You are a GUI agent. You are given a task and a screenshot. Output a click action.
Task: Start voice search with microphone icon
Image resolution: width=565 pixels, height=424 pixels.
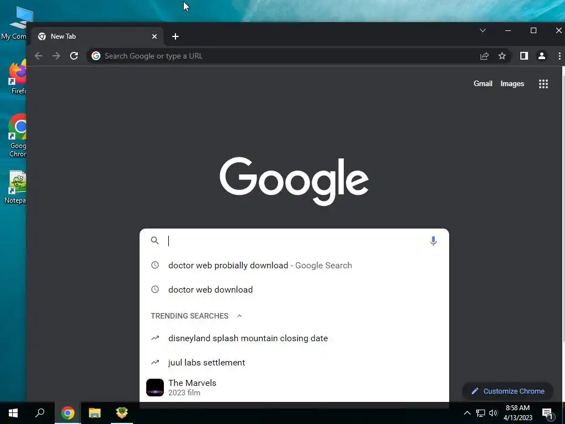[x=433, y=241]
